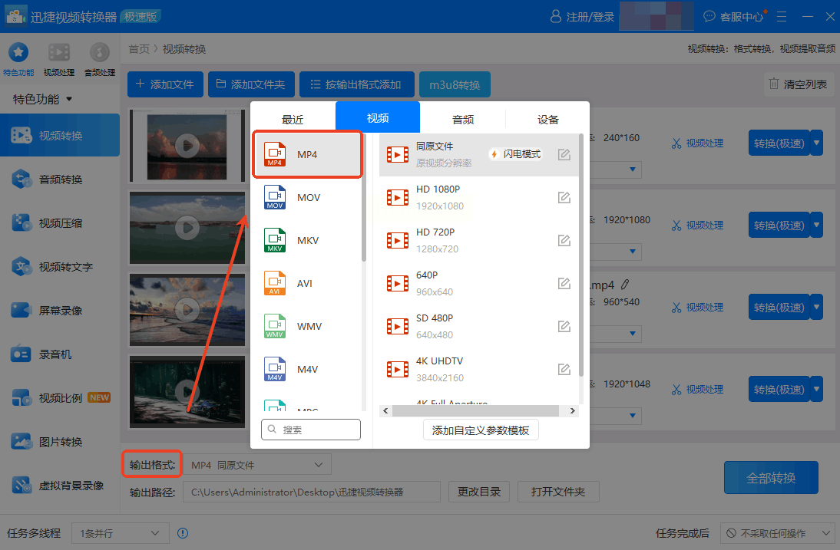Click 按输出格式添加 button

[357, 84]
